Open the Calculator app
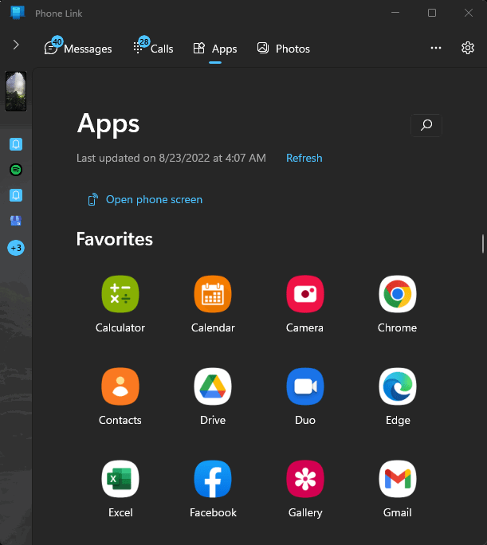The width and height of the screenshot is (487, 545). (120, 294)
